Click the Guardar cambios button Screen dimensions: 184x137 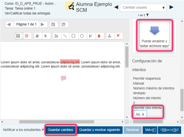[60, 130]
